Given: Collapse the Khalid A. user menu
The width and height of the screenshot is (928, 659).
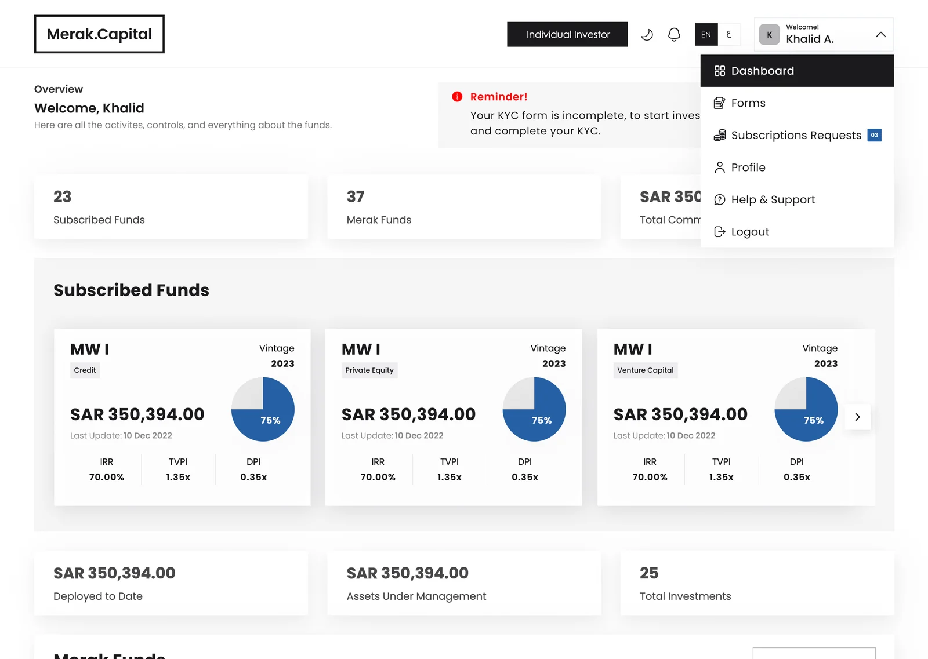Looking at the screenshot, I should click(880, 35).
